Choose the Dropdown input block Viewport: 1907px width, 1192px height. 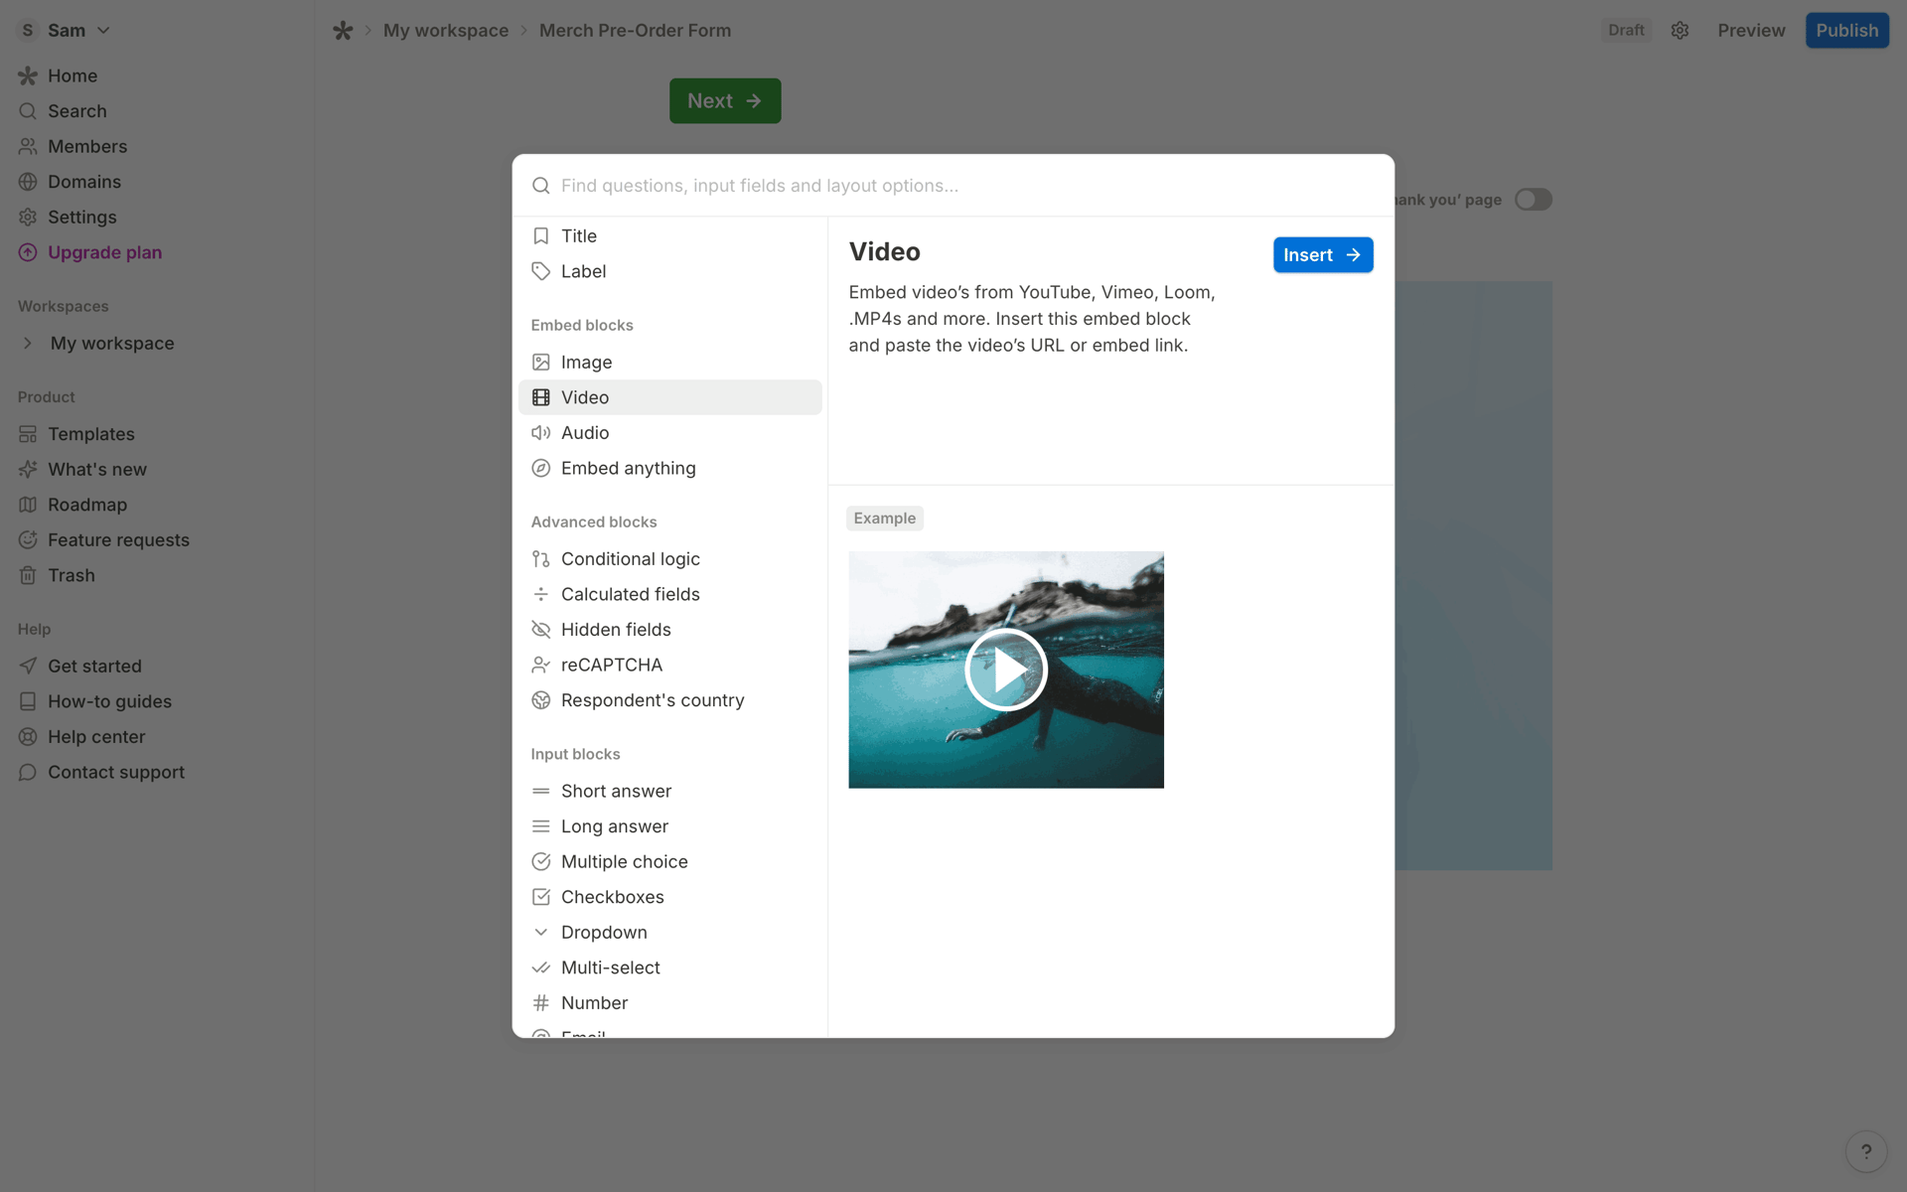point(670,933)
